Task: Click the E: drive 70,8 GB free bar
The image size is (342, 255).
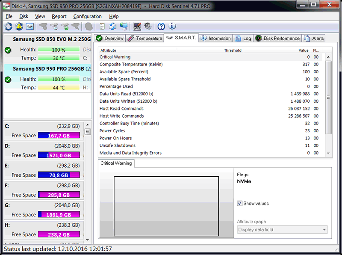Action: (59, 175)
